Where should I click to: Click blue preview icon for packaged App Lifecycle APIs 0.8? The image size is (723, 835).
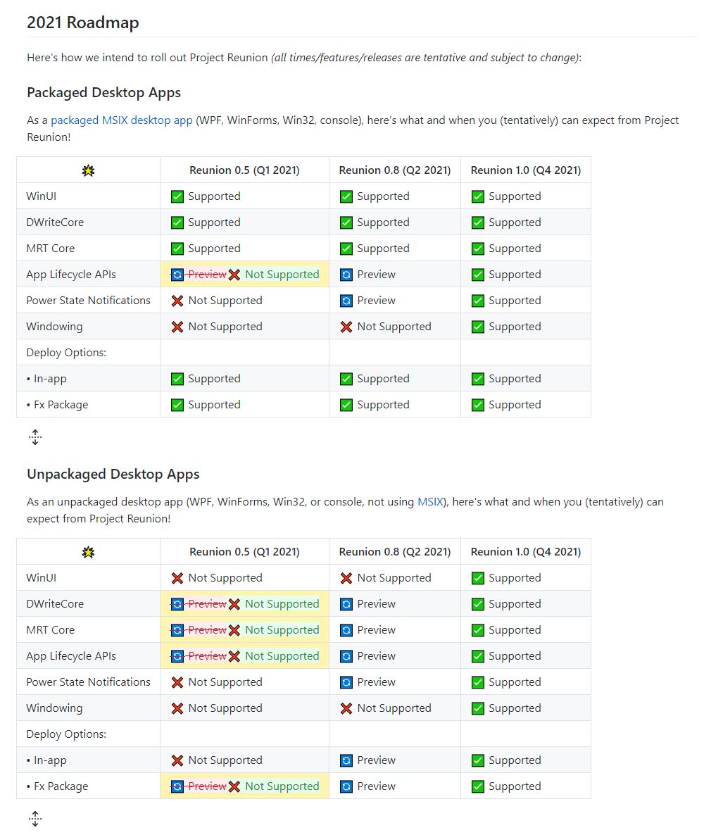(x=346, y=275)
